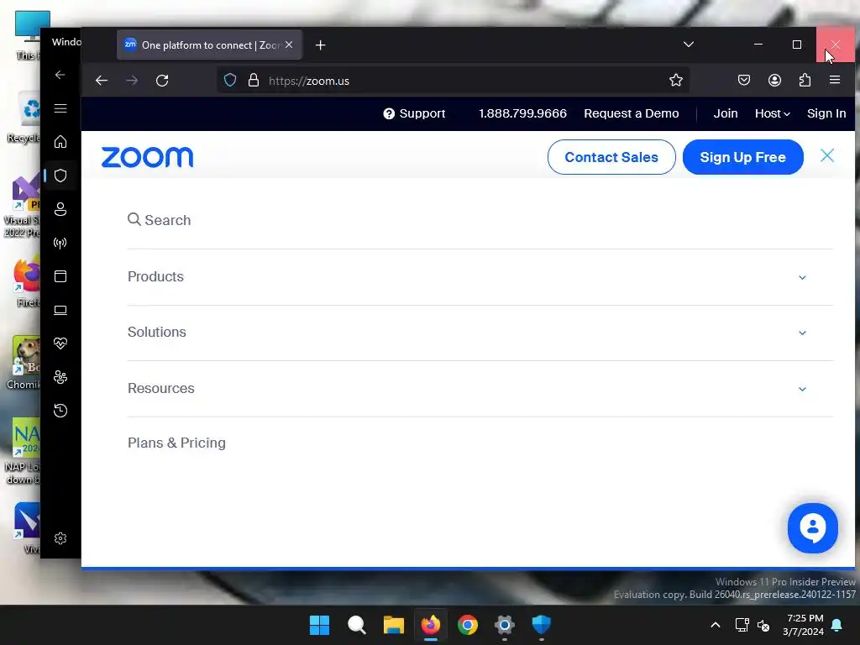Expand the Resources section
This screenshot has height=645, width=860.
480,388
